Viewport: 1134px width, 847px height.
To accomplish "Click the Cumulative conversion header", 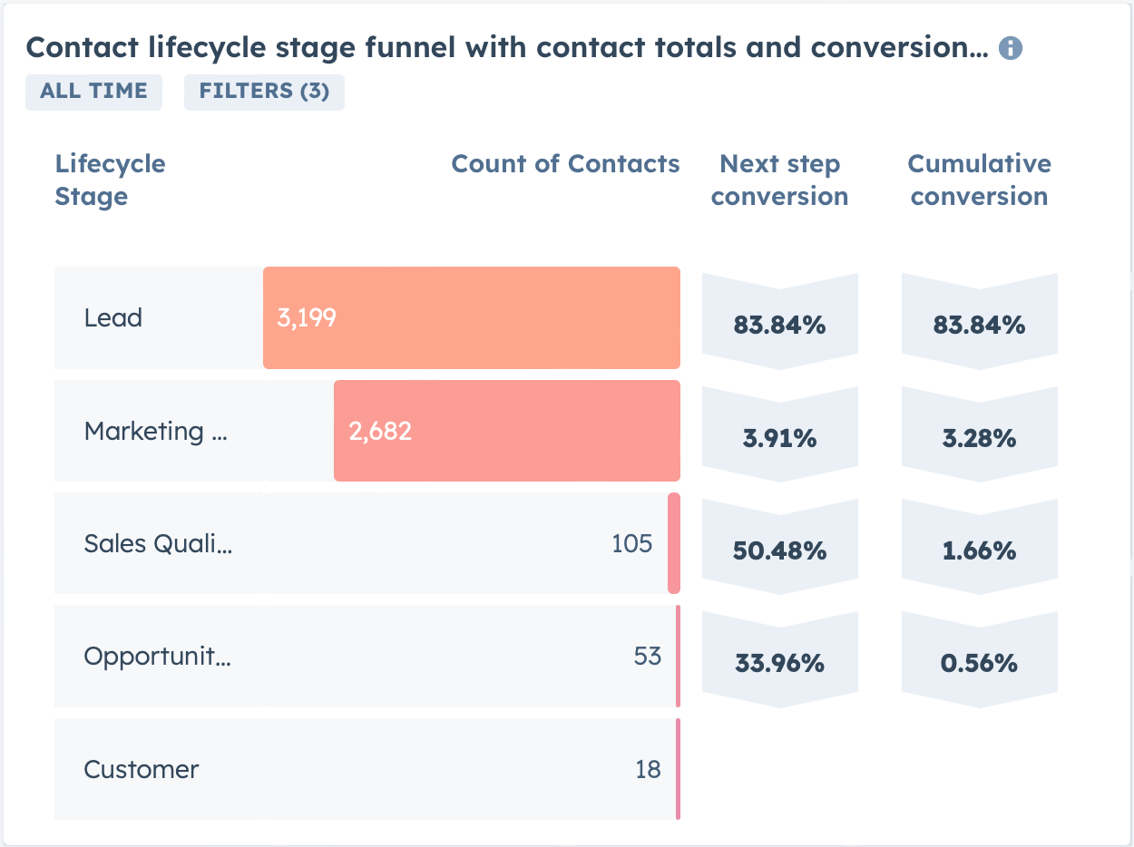I will coord(979,180).
